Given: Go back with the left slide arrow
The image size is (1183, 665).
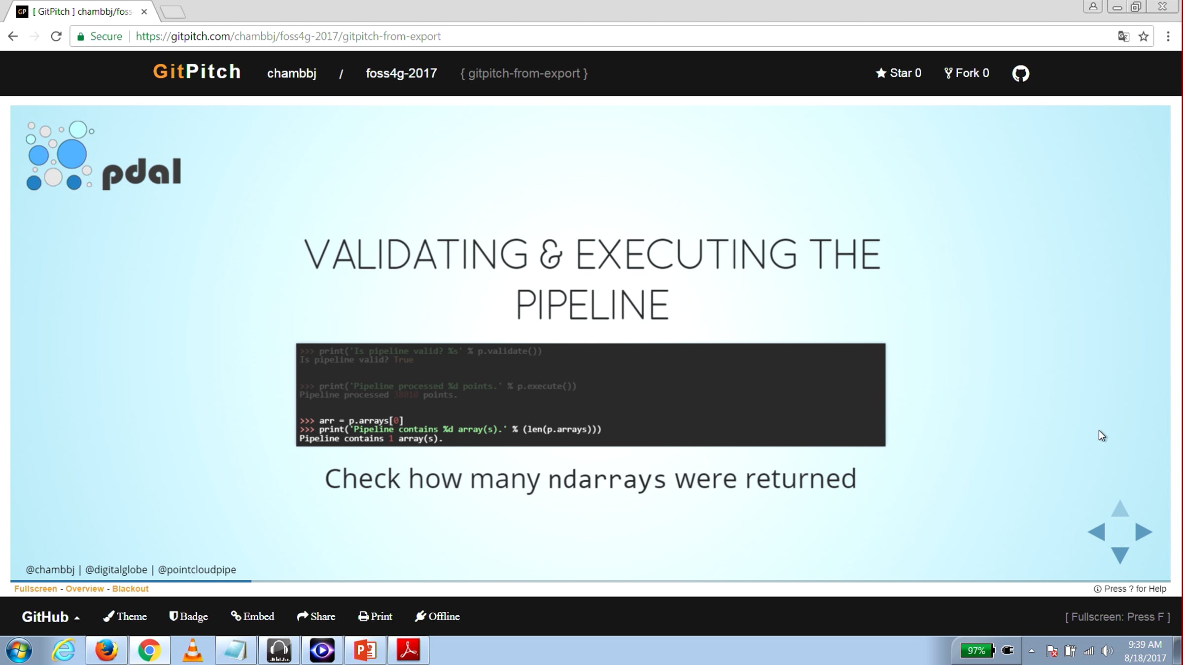Looking at the screenshot, I should click(x=1096, y=532).
